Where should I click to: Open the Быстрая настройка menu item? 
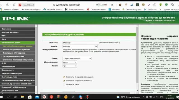pos(17,32)
